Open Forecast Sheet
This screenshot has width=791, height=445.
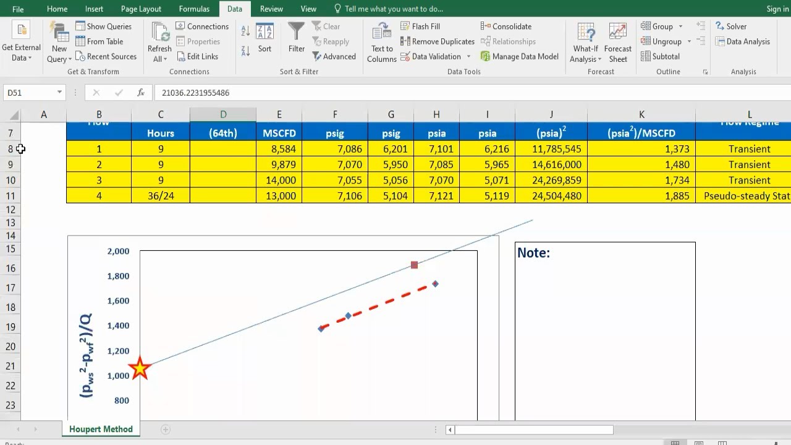click(618, 42)
